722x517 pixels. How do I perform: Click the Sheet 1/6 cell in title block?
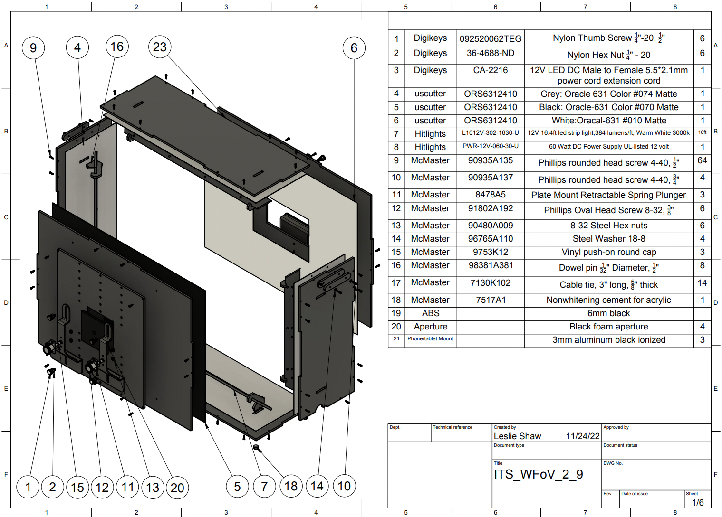(x=696, y=501)
